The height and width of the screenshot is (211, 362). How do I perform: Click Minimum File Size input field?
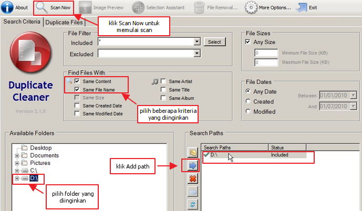[x=266, y=53]
